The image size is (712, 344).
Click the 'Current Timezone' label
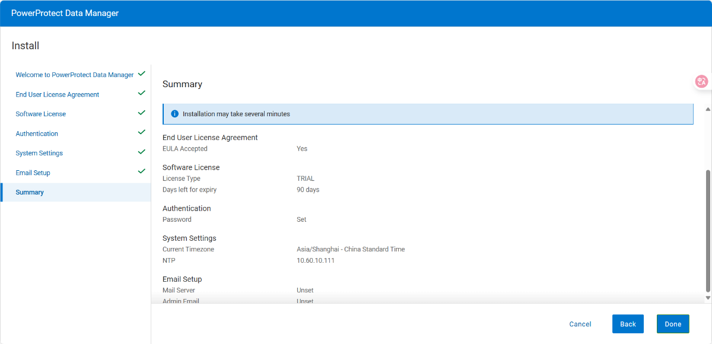[188, 249]
